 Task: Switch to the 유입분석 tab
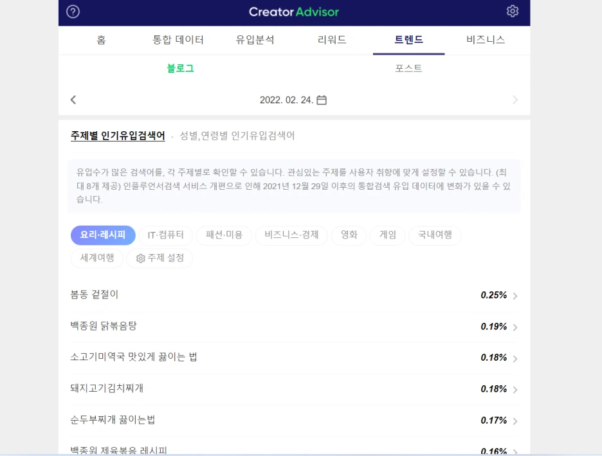(255, 40)
